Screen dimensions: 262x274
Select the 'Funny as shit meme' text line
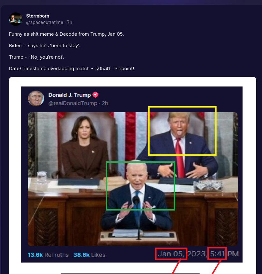pyautogui.click(x=66, y=34)
